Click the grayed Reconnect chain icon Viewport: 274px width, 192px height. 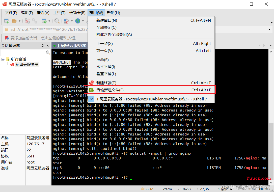[x=35, y=21]
